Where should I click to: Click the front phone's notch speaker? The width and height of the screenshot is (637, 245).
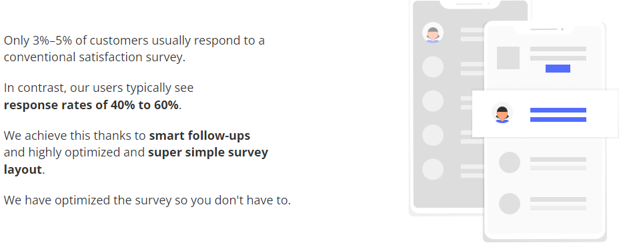click(544, 29)
